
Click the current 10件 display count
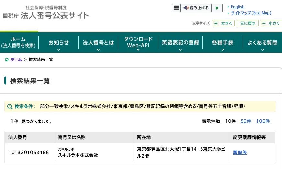click(230, 121)
